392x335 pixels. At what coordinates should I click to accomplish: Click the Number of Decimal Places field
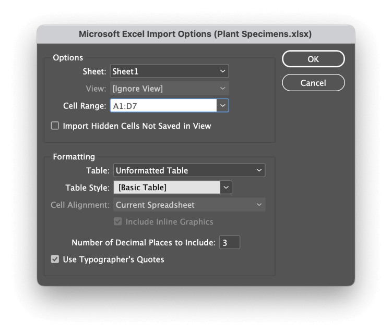tap(230, 242)
